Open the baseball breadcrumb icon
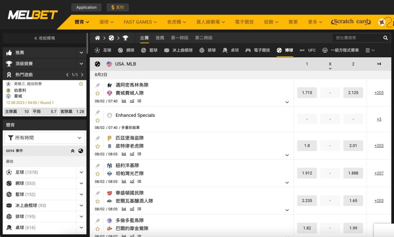This screenshot has width=394, height=237. tap(111, 38)
